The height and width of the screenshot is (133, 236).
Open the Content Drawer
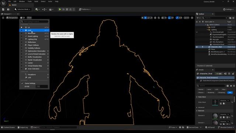click(8, 127)
